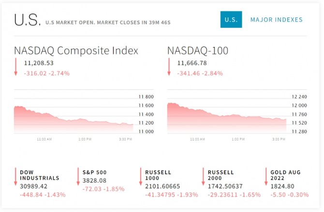Viewport: 324px width, 212px height.
Task: Click the Dow Industrials down arrow icon
Action: tap(16, 177)
